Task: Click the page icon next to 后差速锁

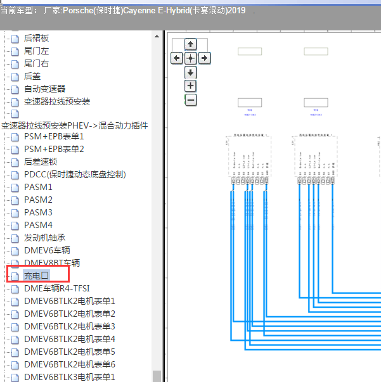Action: pos(15,162)
